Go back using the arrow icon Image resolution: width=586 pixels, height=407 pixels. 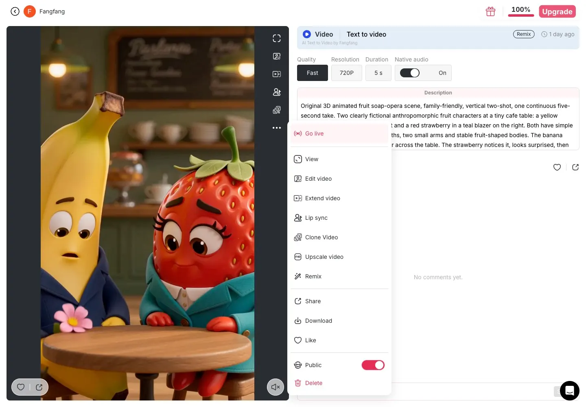tap(15, 11)
